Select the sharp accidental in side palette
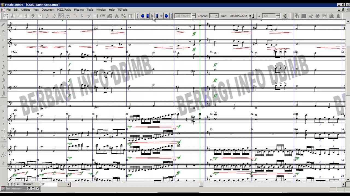The image size is (350, 196). point(3,111)
